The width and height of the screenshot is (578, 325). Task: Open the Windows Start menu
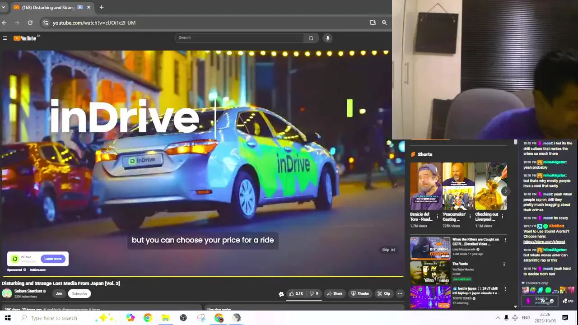click(x=7, y=318)
